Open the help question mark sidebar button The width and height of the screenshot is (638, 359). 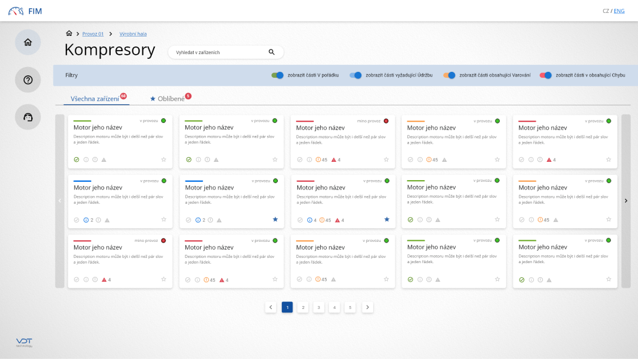[x=28, y=80]
